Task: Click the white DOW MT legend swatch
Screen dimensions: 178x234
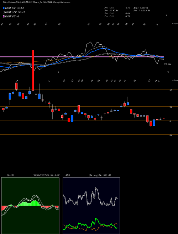Action: coord(4,12)
